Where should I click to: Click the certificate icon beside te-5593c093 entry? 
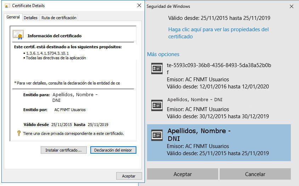tap(157, 69)
